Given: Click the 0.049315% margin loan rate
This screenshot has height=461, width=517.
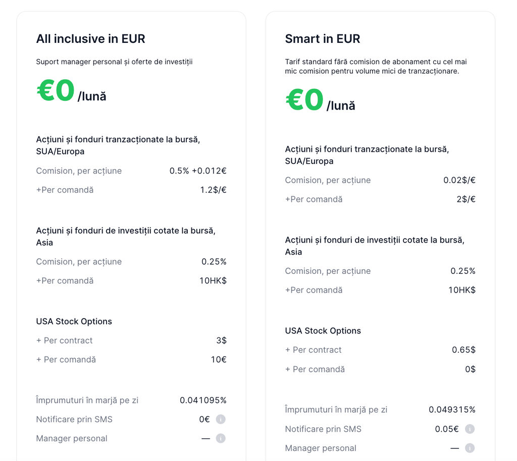Looking at the screenshot, I should point(452,410).
